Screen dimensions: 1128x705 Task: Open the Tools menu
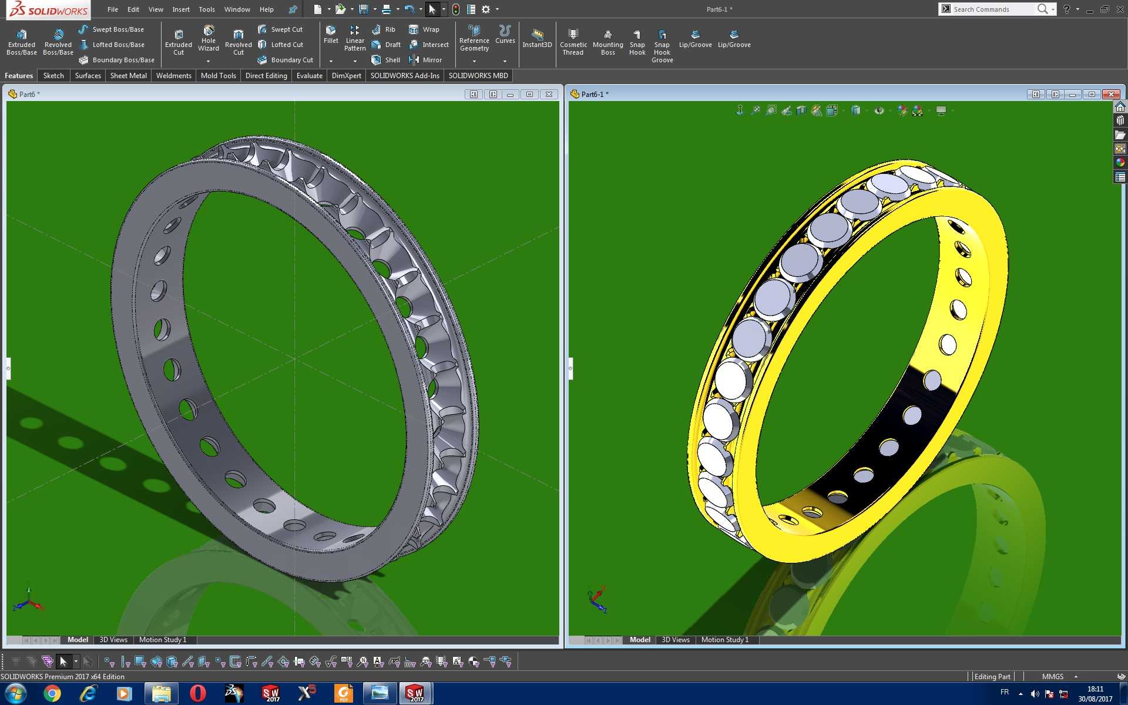click(x=207, y=9)
